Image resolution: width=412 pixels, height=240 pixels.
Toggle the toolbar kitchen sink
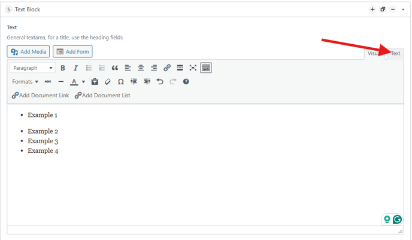206,68
